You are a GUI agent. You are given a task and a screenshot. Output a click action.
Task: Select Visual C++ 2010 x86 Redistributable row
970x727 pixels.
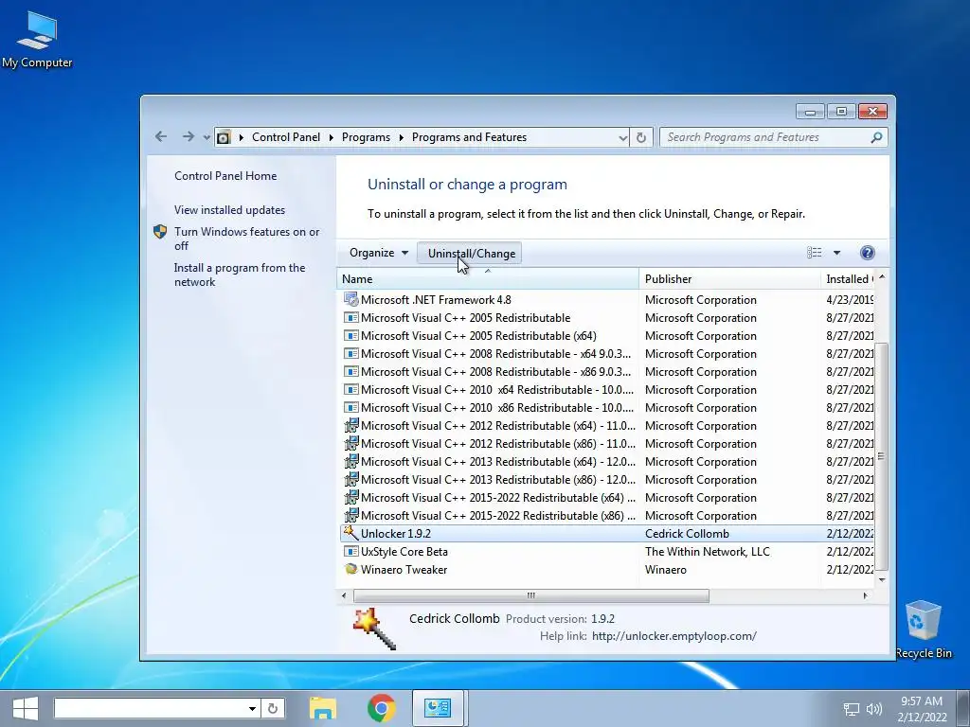[x=606, y=407]
